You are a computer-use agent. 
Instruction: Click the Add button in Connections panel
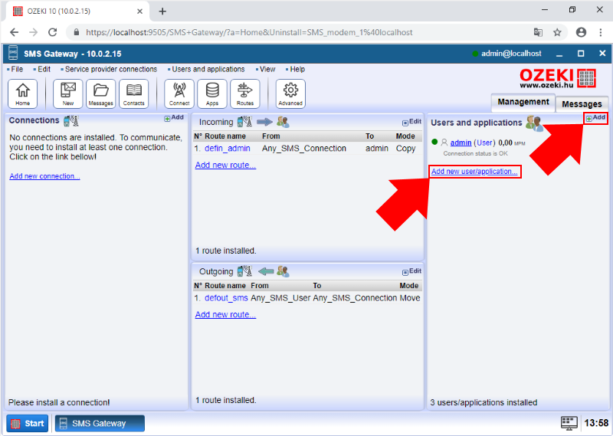[174, 117]
